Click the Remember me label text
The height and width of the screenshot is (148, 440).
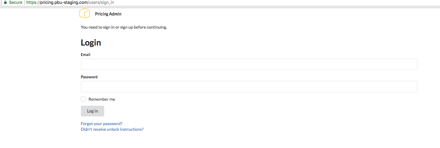click(101, 99)
